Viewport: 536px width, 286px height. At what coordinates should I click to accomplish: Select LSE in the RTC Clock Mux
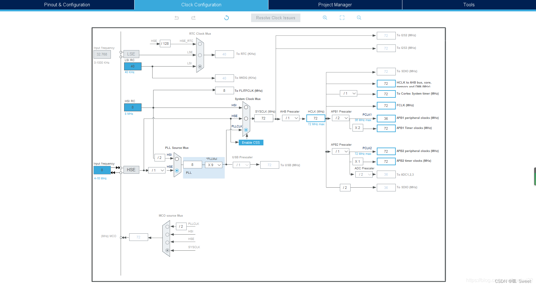(200, 54)
